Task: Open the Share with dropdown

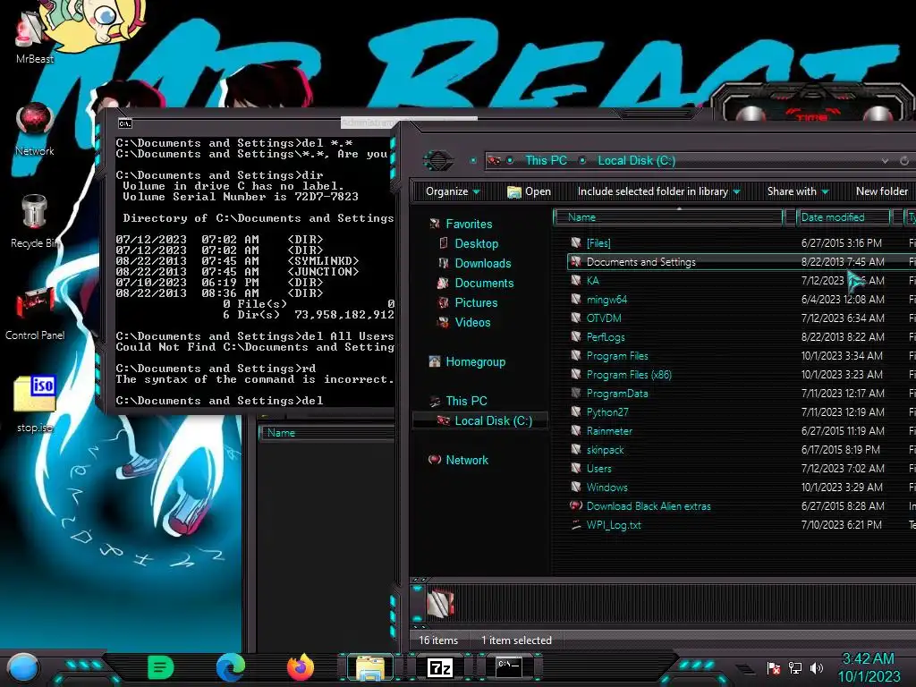Action: coord(797,191)
